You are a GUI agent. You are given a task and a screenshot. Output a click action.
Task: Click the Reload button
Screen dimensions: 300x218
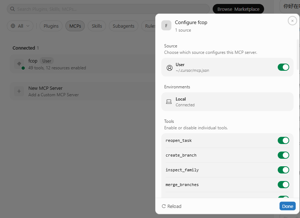172,206
